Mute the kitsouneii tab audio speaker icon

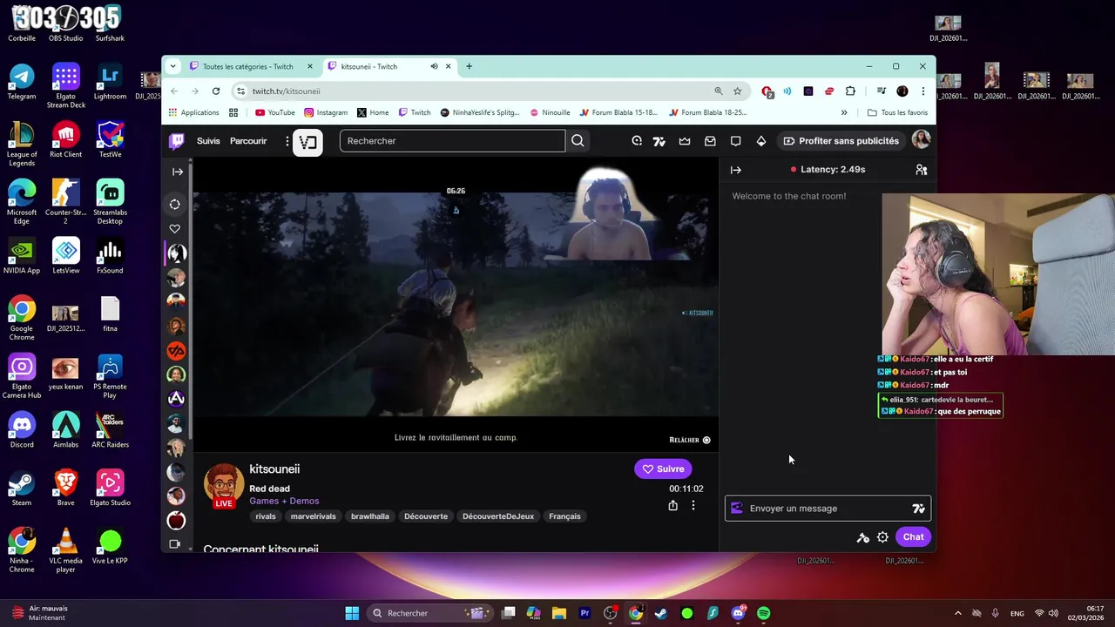(434, 66)
